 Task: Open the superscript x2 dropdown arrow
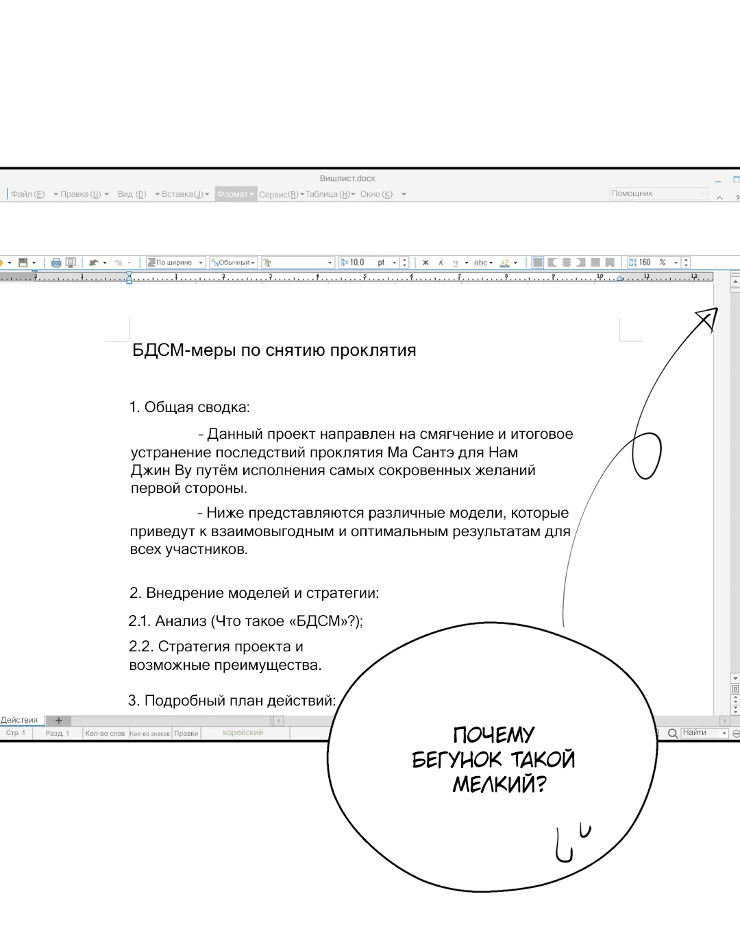click(516, 263)
